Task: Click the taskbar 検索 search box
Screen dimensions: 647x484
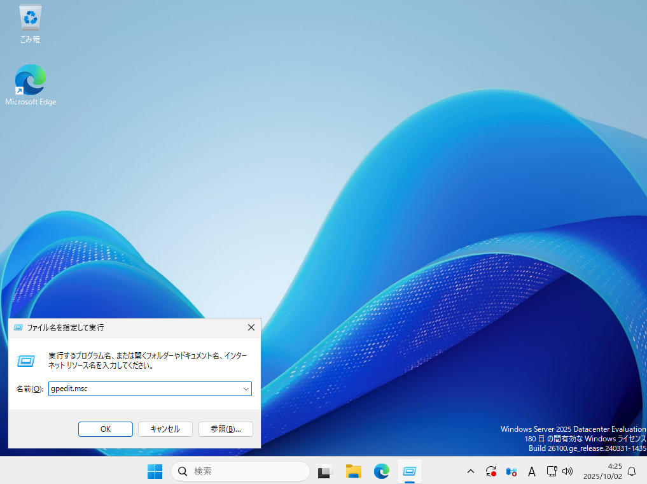Action: 240,471
